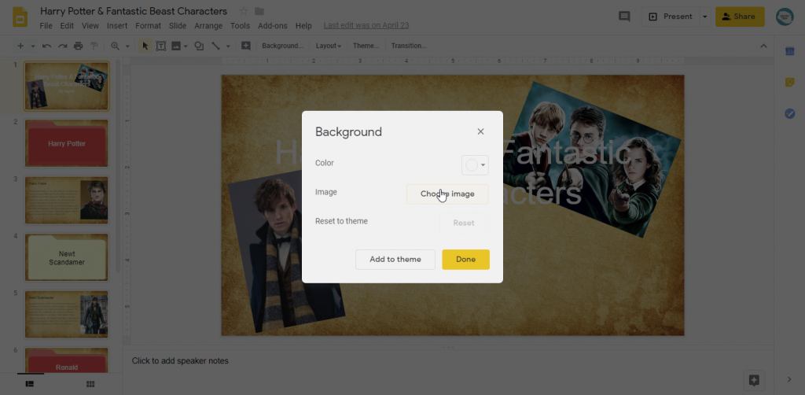Collapse the toolbar with the up chevron
This screenshot has height=395, width=805.
click(x=763, y=46)
